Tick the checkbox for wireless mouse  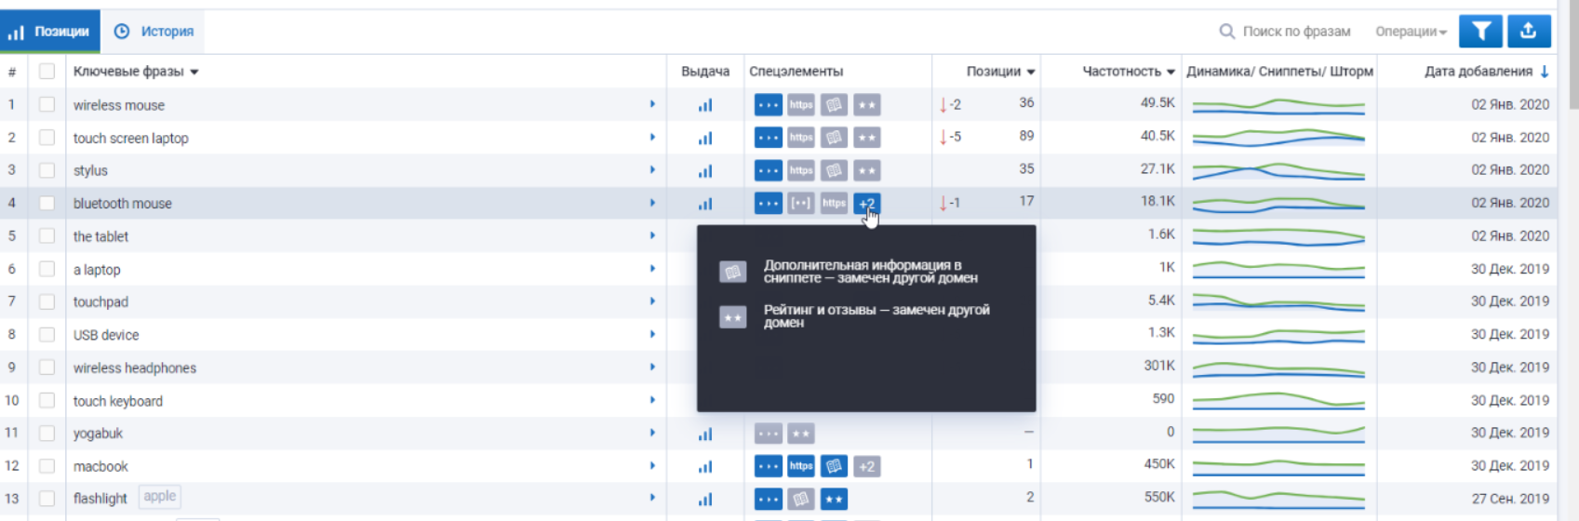point(47,105)
